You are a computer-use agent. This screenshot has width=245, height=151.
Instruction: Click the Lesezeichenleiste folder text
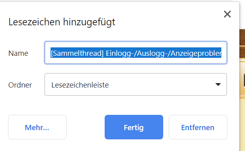pos(80,85)
